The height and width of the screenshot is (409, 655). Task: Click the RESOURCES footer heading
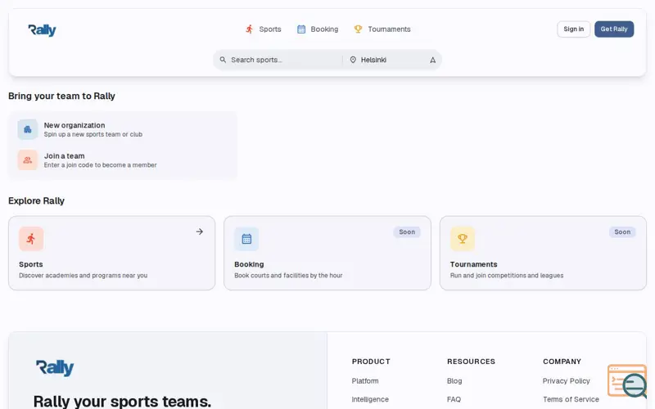coord(471,362)
